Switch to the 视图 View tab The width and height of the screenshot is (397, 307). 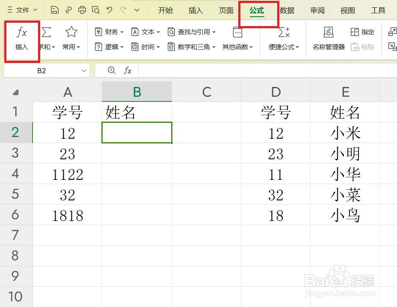[x=348, y=10]
